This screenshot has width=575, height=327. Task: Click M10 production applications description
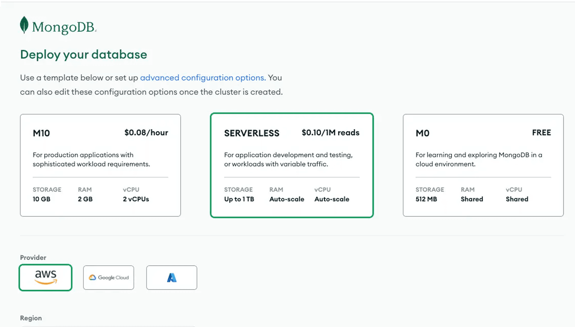(91, 160)
